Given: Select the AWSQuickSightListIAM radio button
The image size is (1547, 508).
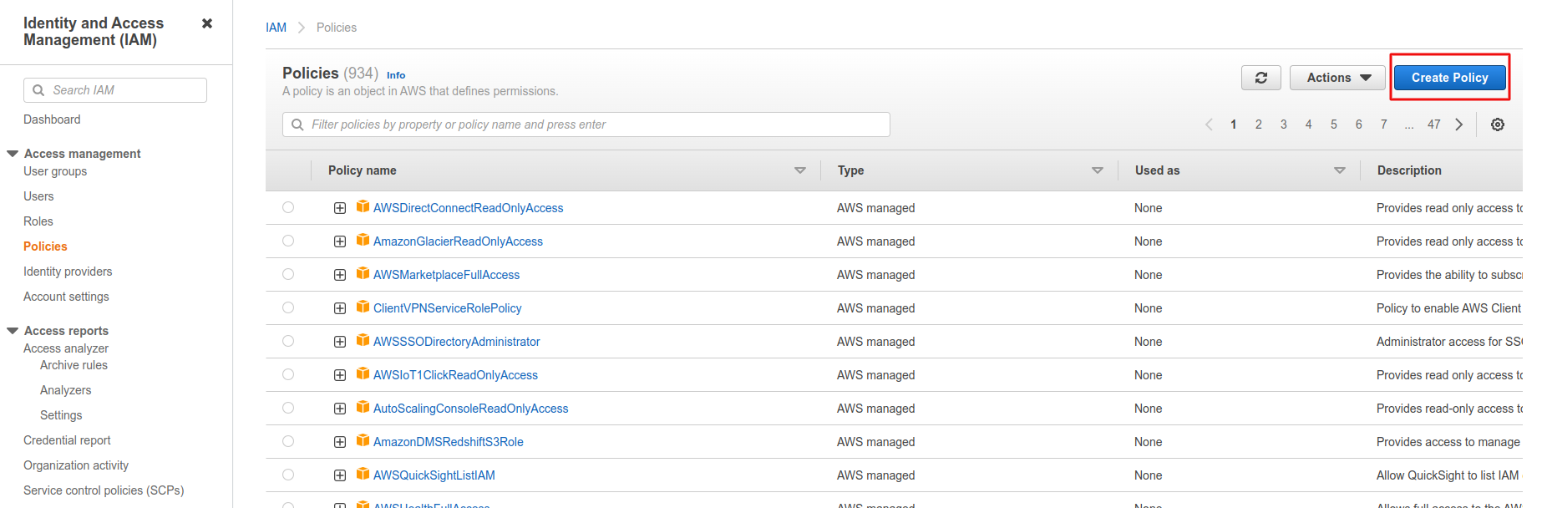Looking at the screenshot, I should point(288,475).
